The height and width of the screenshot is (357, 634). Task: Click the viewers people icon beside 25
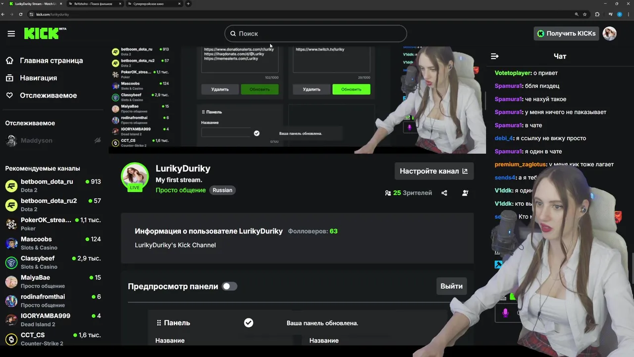point(388,193)
